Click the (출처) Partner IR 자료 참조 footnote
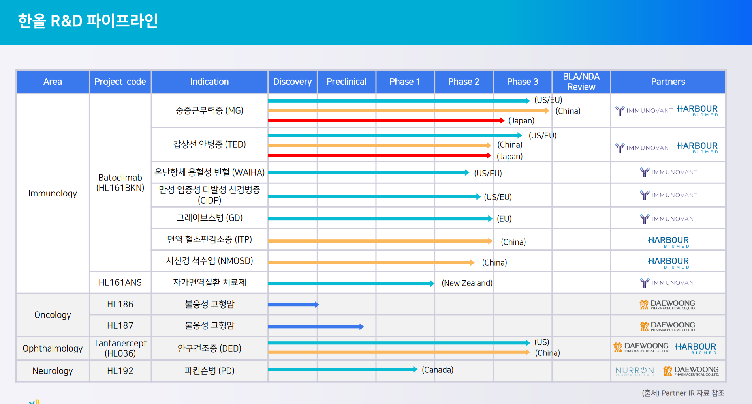Screen dimensions: 752x404 click(683, 393)
